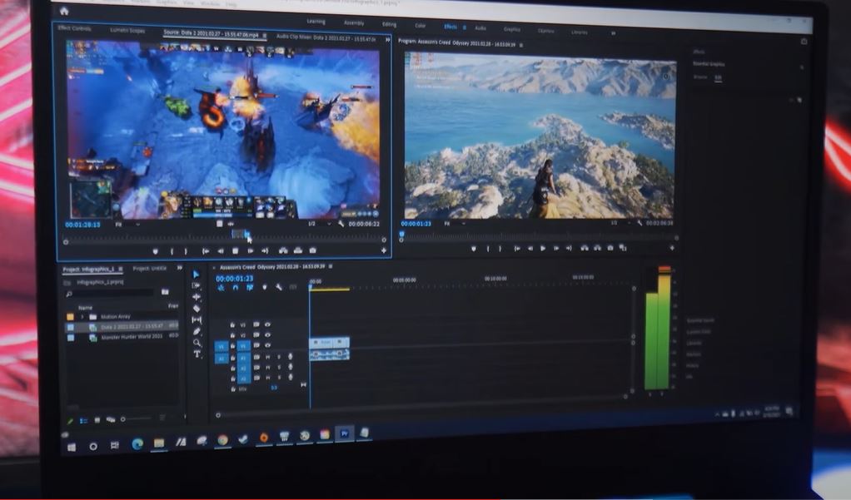The width and height of the screenshot is (851, 500).
Task: Mark Out point in Program monitor
Action: coord(500,249)
